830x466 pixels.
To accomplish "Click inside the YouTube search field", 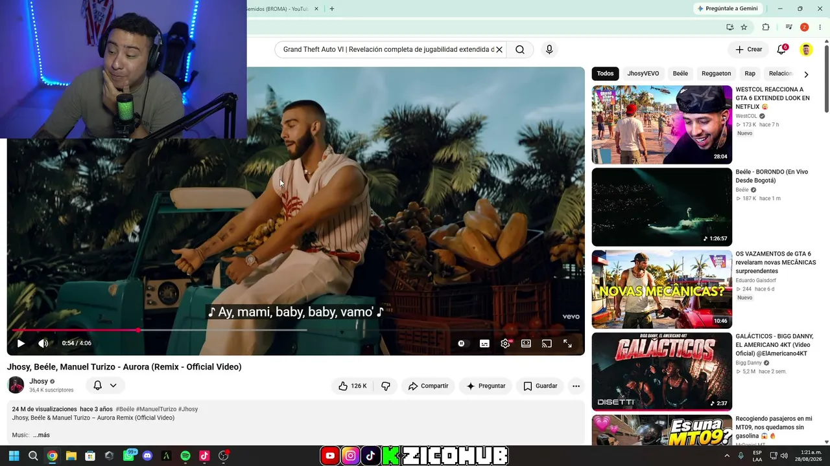I will 388,50.
